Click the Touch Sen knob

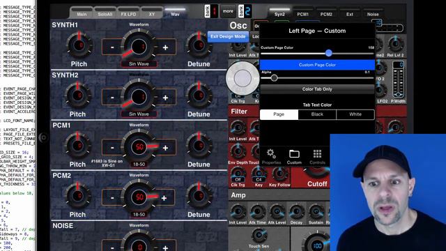point(259,236)
